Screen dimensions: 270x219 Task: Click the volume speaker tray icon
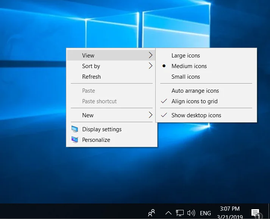[x=191, y=213]
